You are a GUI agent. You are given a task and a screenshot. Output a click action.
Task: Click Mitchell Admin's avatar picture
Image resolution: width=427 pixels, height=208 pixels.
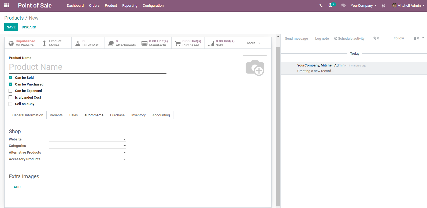coord(394,5)
